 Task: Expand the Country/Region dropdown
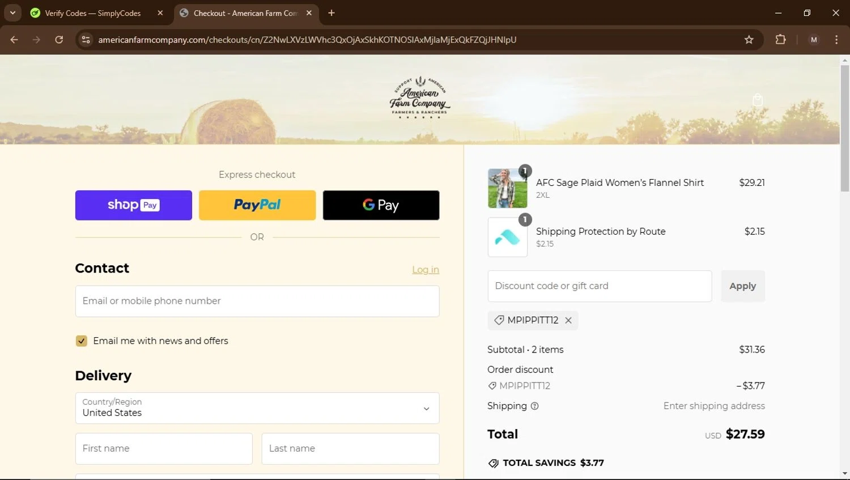pyautogui.click(x=257, y=408)
